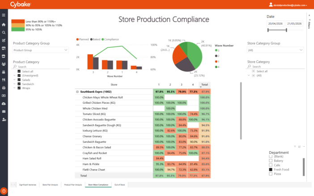This screenshot has width=314, height=196.
Task: Open the shop front sidebar icon
Action: (4, 48)
